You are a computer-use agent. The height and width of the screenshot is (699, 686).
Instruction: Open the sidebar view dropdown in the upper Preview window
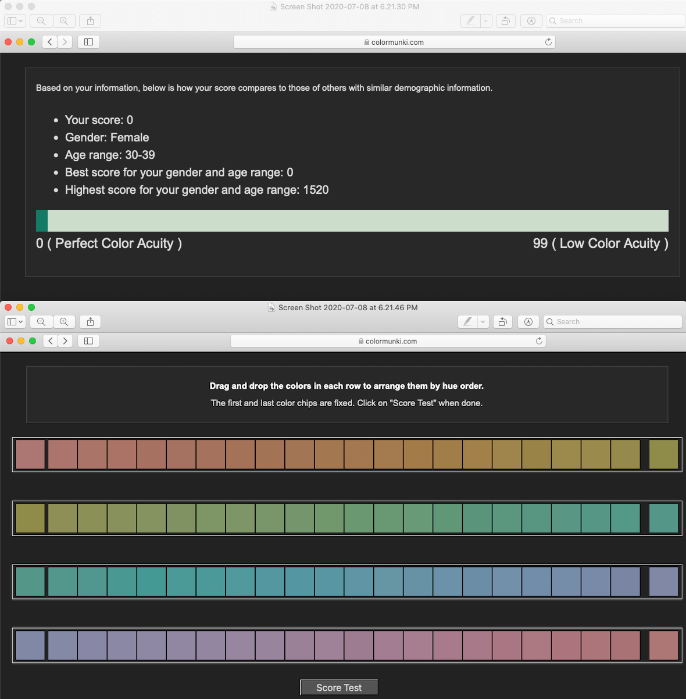[15, 21]
